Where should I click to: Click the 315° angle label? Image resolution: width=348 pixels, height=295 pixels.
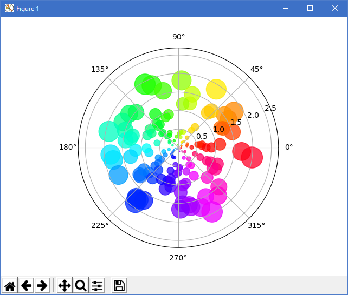pyautogui.click(x=256, y=225)
